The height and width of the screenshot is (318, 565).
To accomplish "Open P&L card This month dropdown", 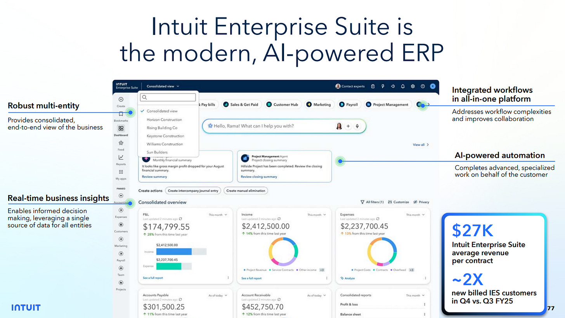I will [218, 214].
